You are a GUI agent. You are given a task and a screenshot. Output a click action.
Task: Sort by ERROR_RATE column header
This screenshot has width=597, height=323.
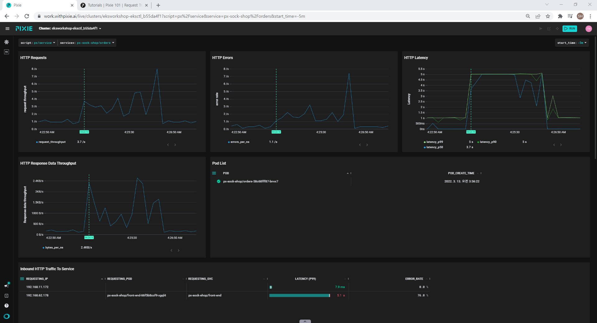tap(414, 279)
